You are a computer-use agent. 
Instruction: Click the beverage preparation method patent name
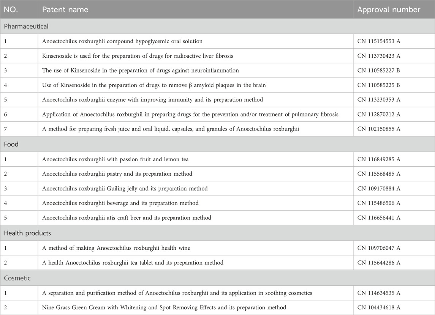pos(120,203)
